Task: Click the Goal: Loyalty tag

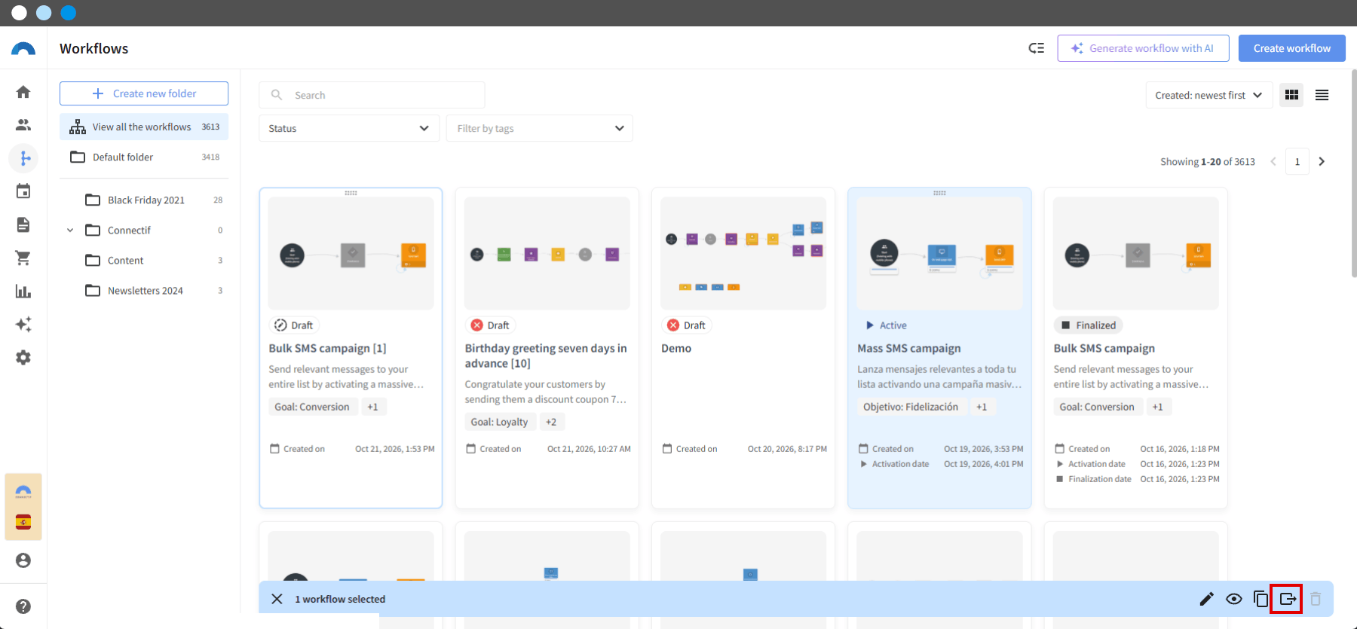Action: coord(499,422)
